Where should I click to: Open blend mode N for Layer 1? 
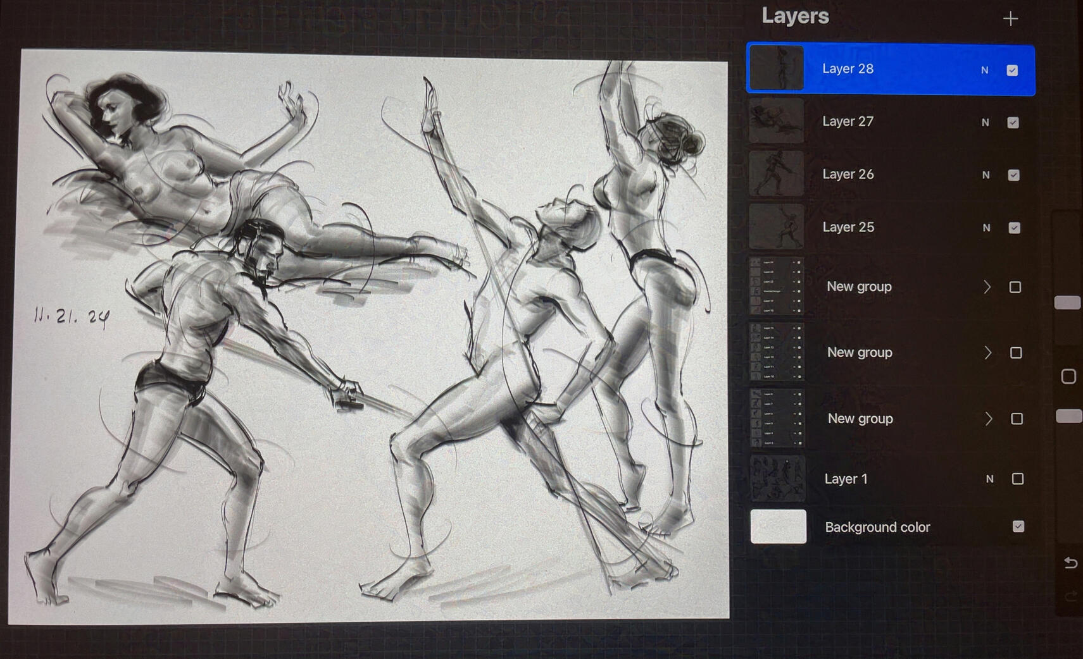click(x=989, y=479)
